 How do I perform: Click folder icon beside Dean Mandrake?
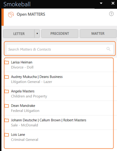(7, 106)
